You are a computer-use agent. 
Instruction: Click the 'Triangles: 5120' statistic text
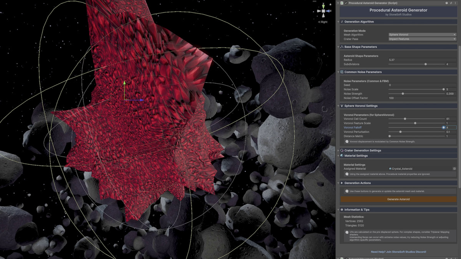[354, 225]
